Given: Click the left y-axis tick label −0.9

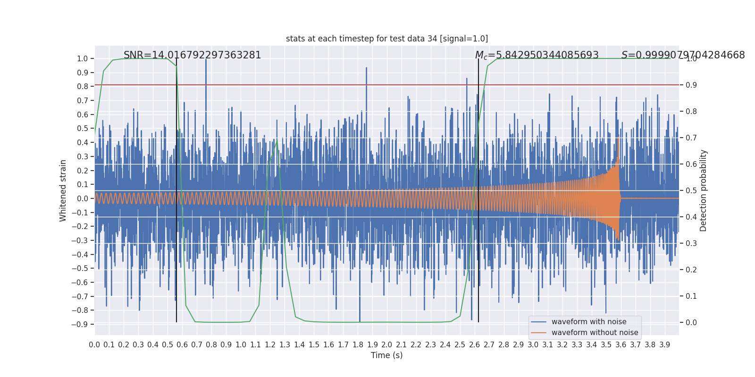Looking at the screenshot, I should point(80,324).
